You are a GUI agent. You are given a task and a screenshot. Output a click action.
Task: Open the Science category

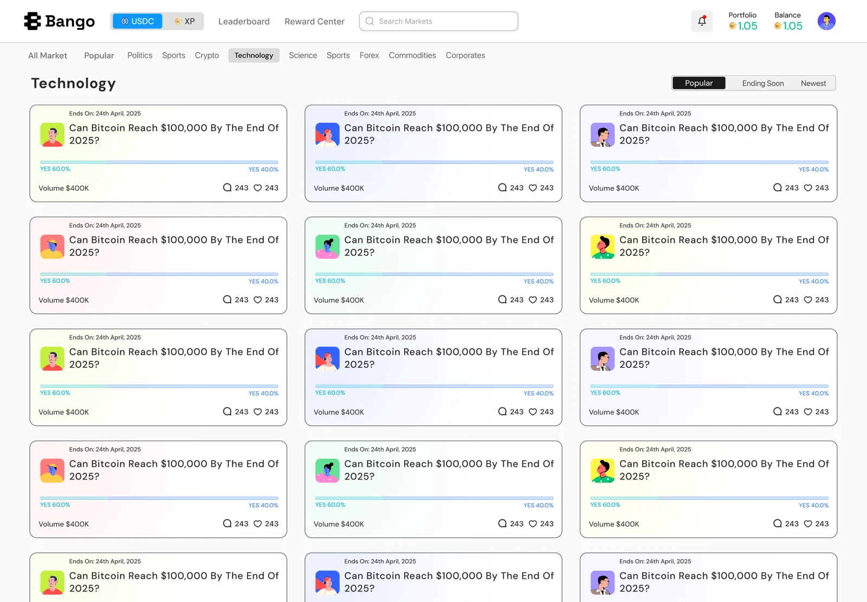303,55
